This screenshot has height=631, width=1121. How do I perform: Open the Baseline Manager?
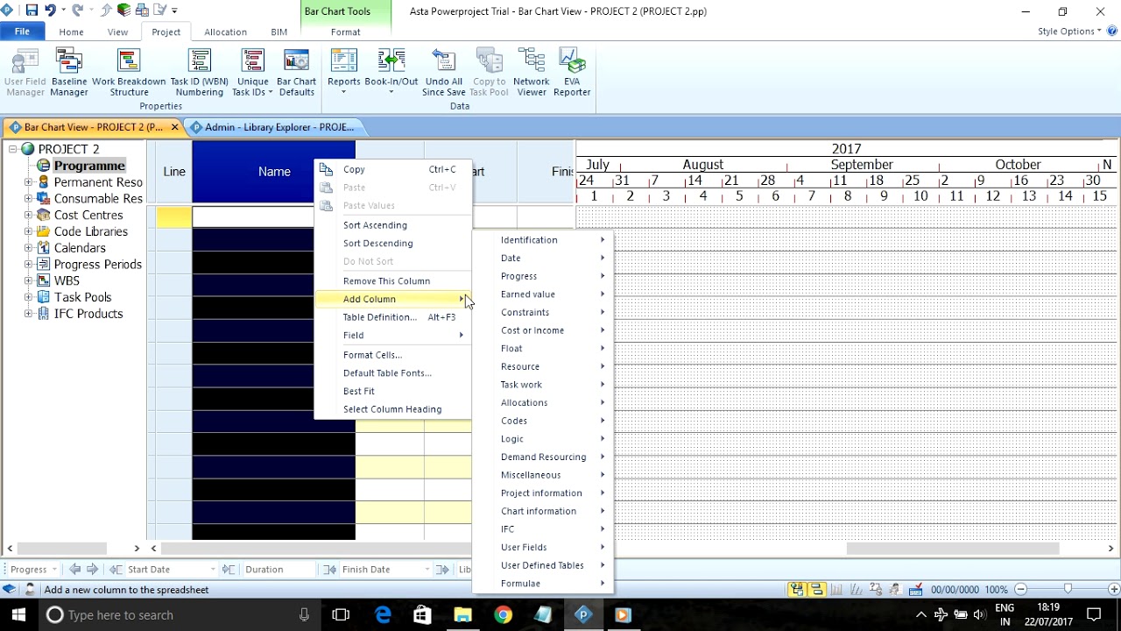(x=69, y=73)
